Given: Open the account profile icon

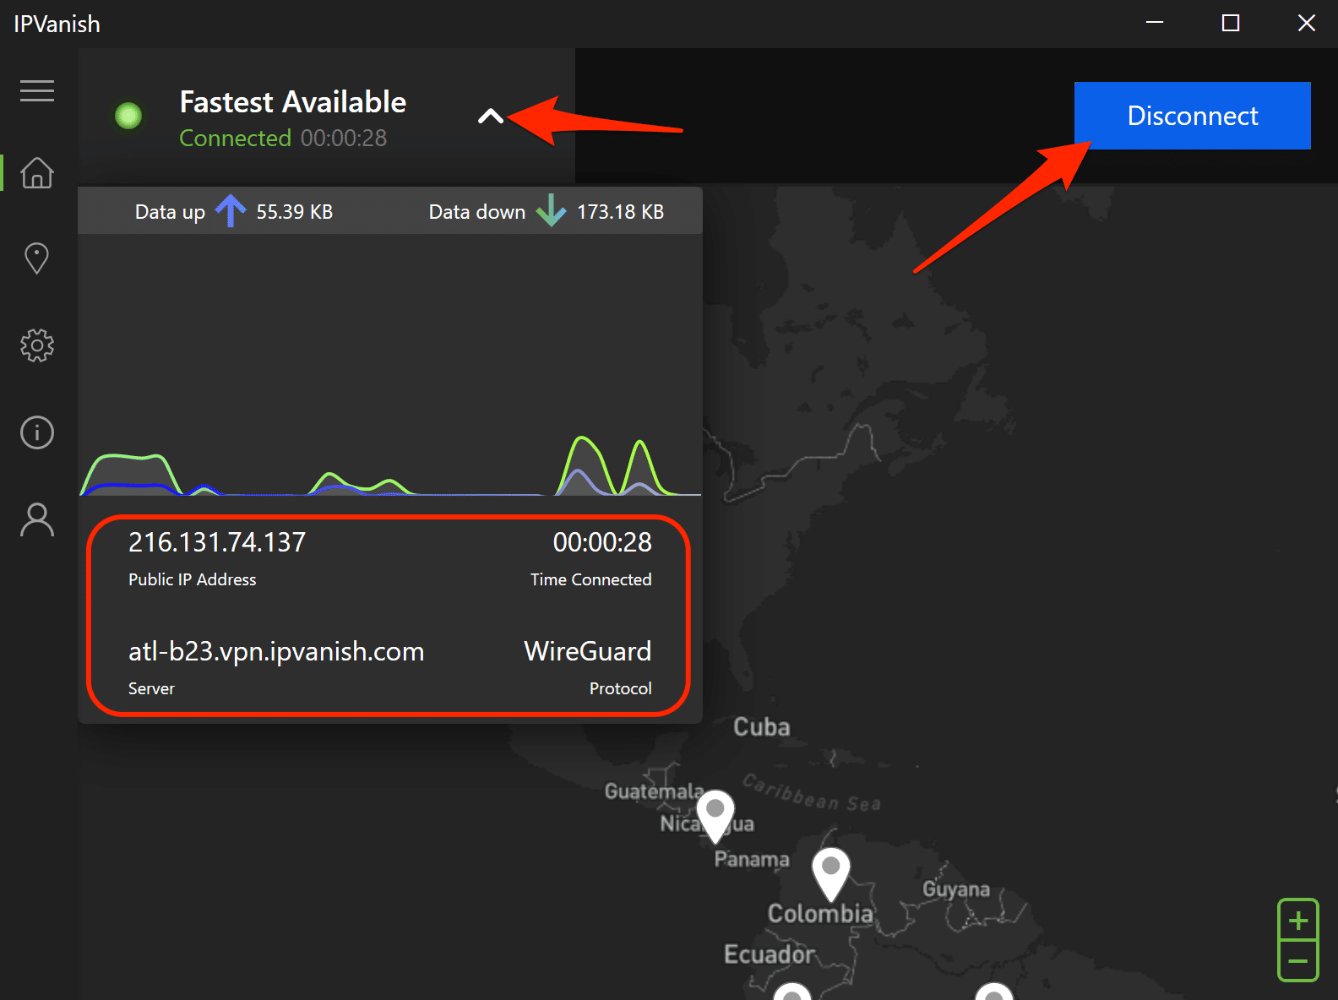Looking at the screenshot, I should click(37, 519).
